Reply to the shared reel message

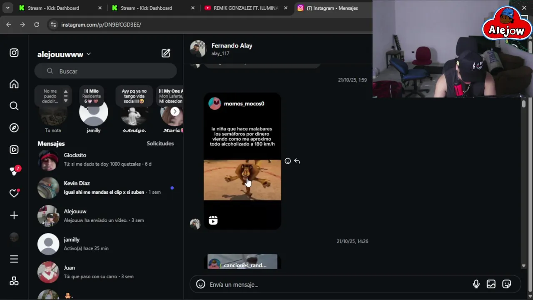[297, 161]
